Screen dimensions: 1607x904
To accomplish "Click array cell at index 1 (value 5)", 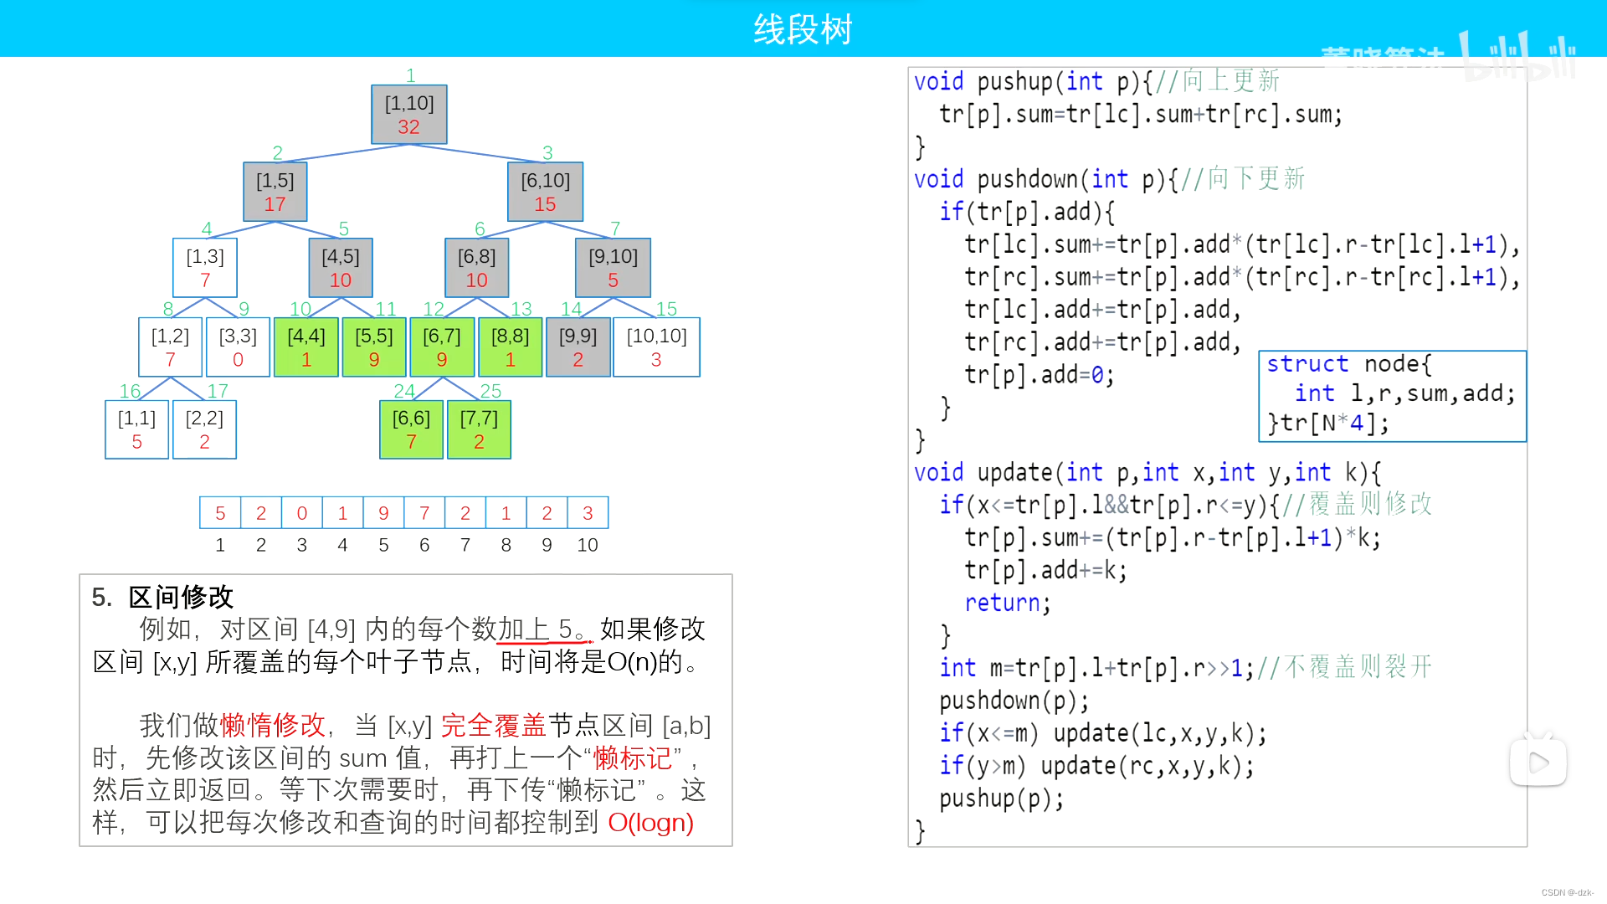I will click(x=220, y=513).
